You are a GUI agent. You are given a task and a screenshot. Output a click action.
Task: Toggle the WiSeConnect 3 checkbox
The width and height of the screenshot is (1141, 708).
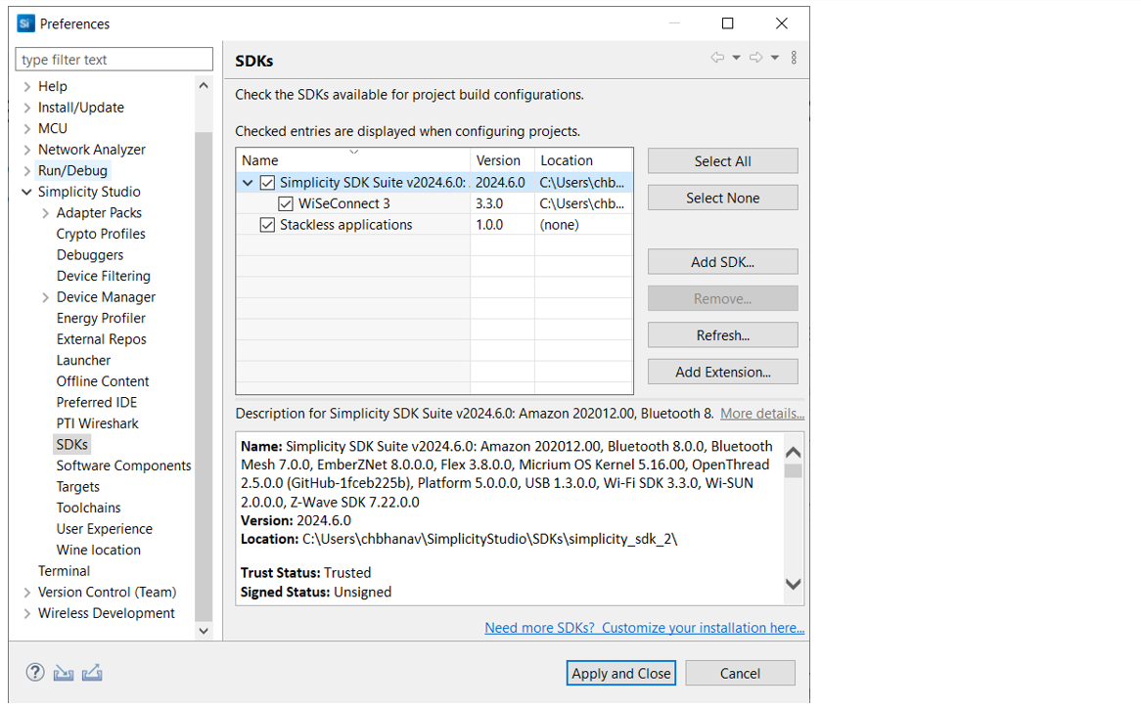click(x=286, y=204)
